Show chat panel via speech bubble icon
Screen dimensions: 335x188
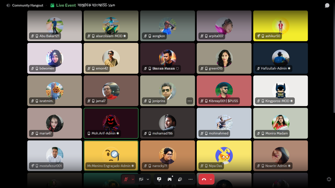327,5
